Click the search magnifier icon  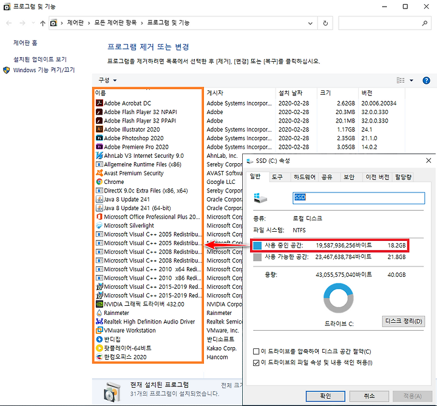pyautogui.click(x=424, y=23)
